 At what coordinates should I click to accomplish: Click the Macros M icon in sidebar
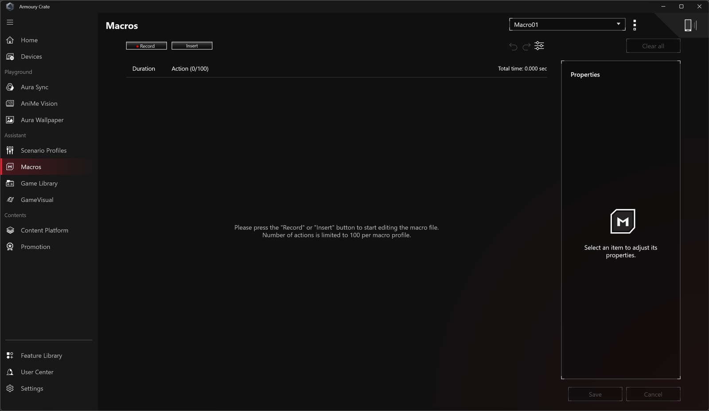coord(10,167)
